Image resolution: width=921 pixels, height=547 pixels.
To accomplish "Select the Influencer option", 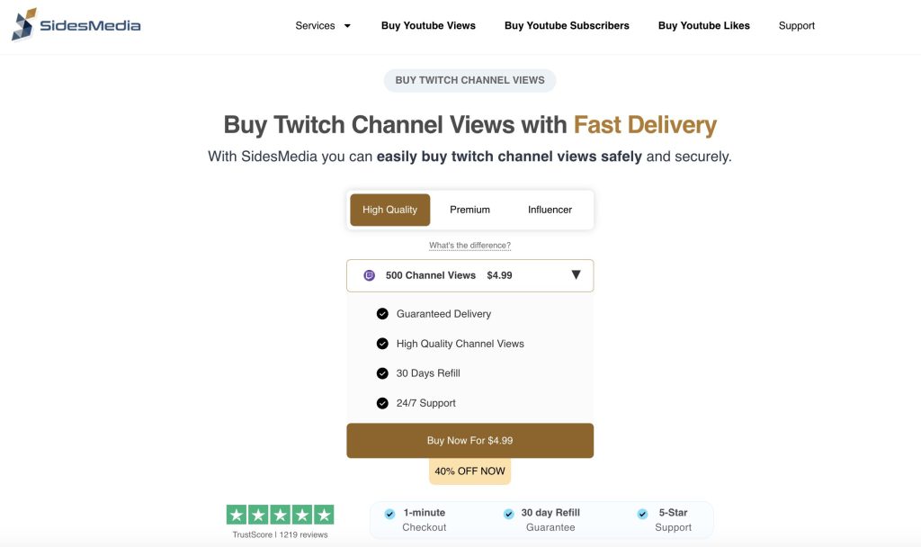I will [550, 209].
